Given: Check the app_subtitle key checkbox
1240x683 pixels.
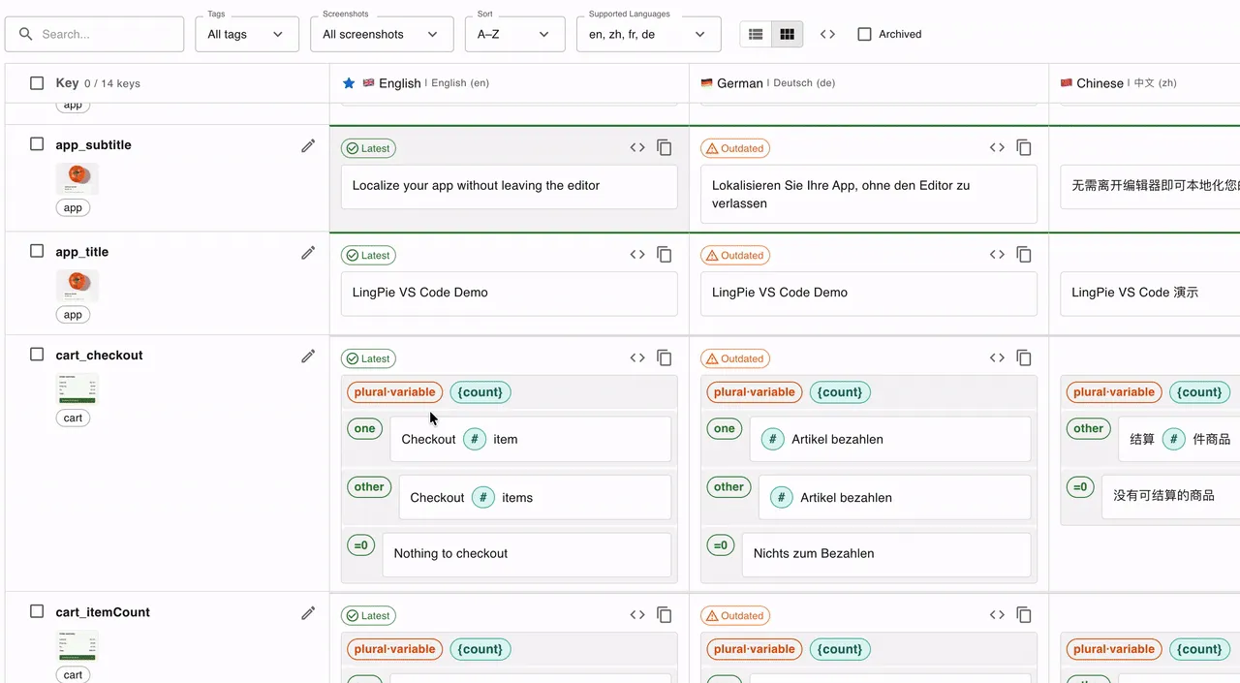Looking at the screenshot, I should (x=37, y=144).
